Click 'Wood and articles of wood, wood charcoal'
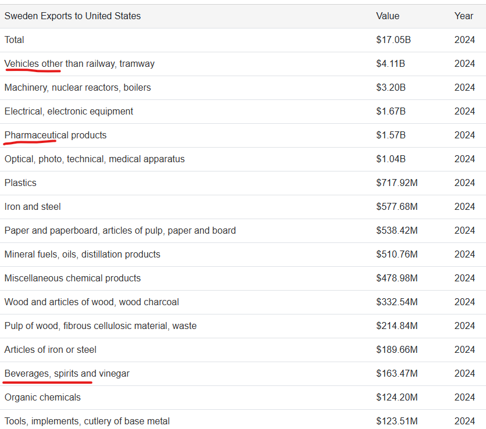This screenshot has width=486, height=429. pos(91,302)
